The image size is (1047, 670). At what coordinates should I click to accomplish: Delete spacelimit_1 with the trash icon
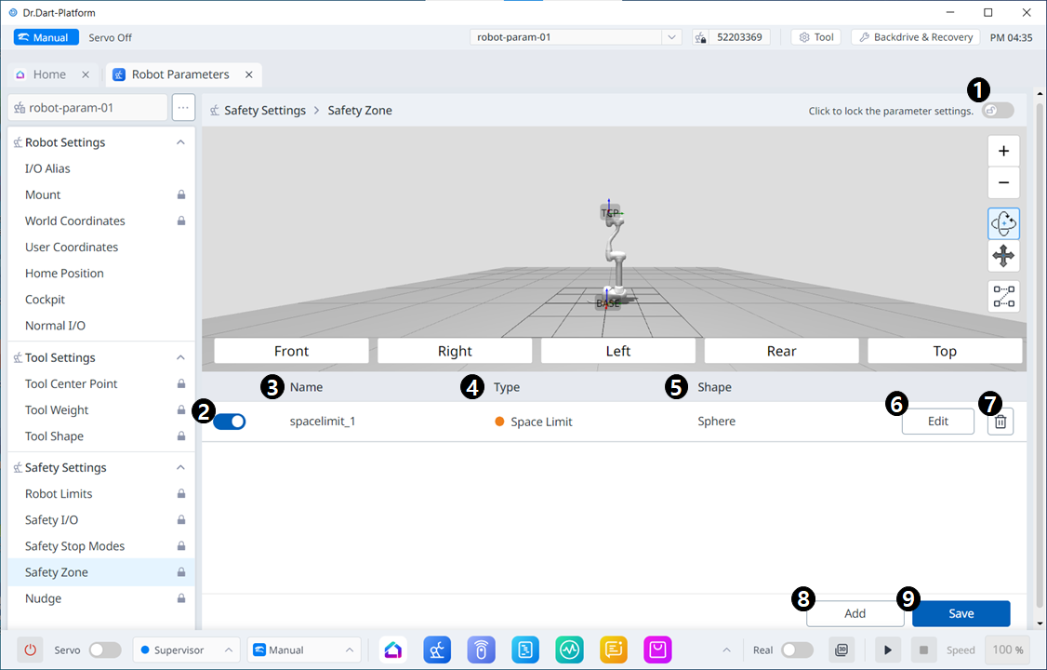1001,422
